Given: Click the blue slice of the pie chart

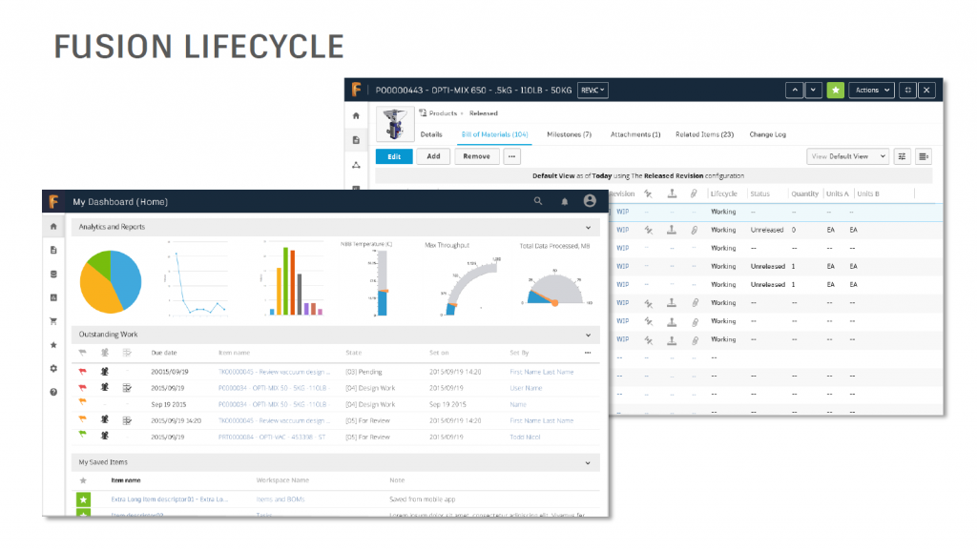Looking at the screenshot, I should coord(125,275).
